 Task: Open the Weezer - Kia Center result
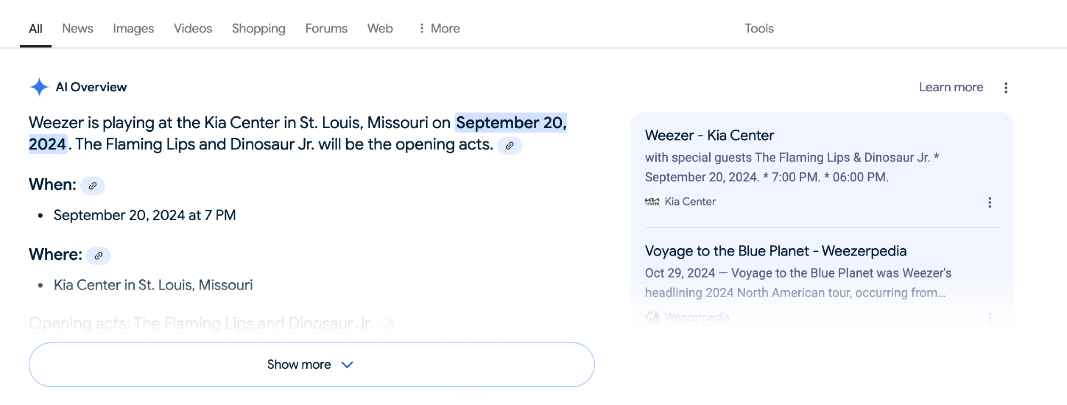tap(709, 136)
